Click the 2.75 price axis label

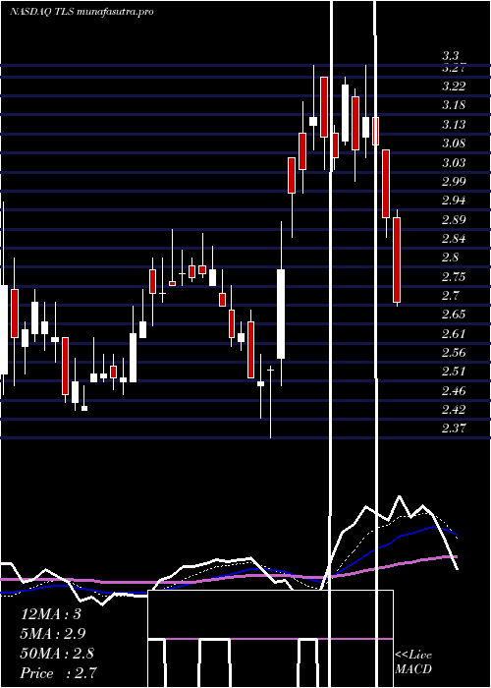453,277
